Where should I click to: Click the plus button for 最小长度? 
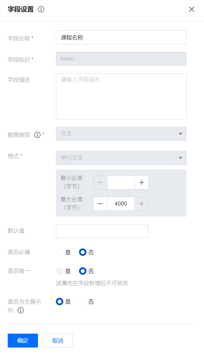[x=142, y=182]
